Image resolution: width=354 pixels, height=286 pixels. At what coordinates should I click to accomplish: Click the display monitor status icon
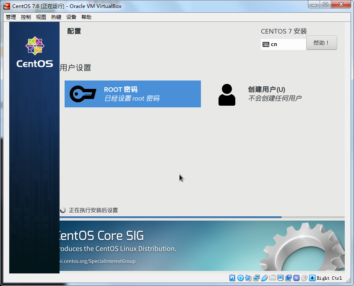(281, 278)
